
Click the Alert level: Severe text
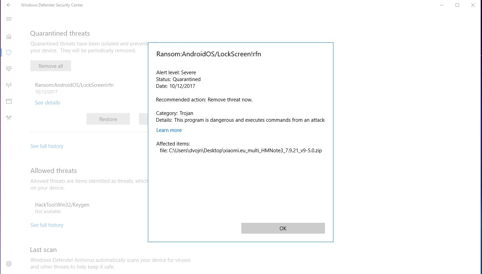[176, 73]
